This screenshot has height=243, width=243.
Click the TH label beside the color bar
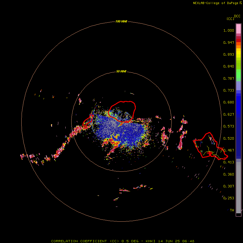(232, 210)
